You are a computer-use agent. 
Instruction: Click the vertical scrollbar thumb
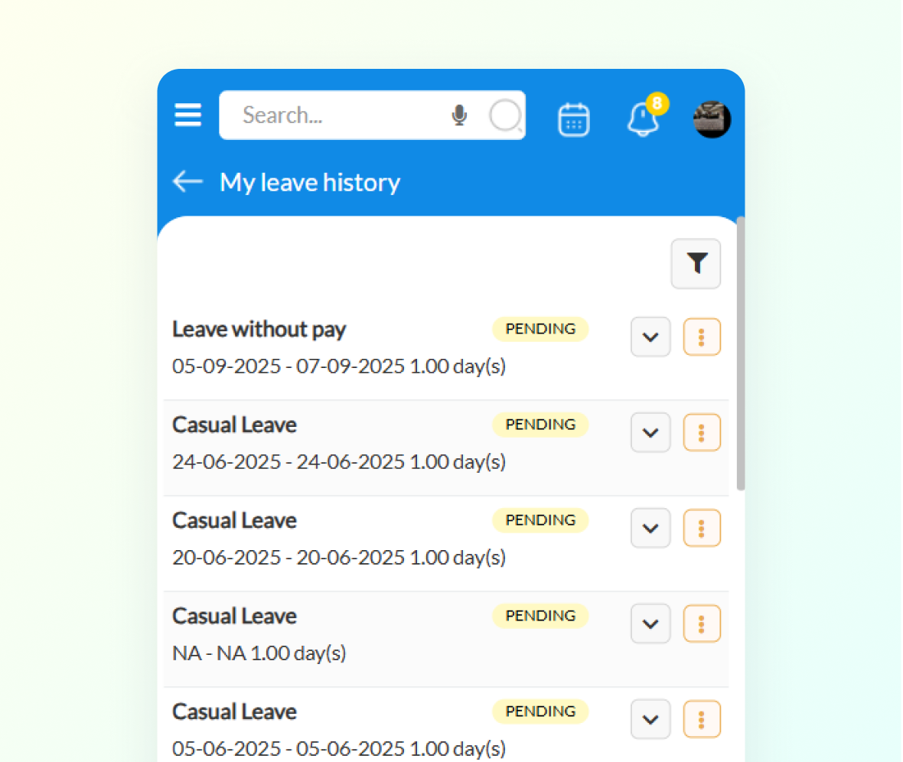(x=742, y=353)
